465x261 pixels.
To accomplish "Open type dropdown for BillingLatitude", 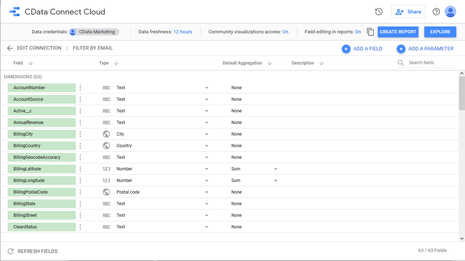I will tap(207, 169).
